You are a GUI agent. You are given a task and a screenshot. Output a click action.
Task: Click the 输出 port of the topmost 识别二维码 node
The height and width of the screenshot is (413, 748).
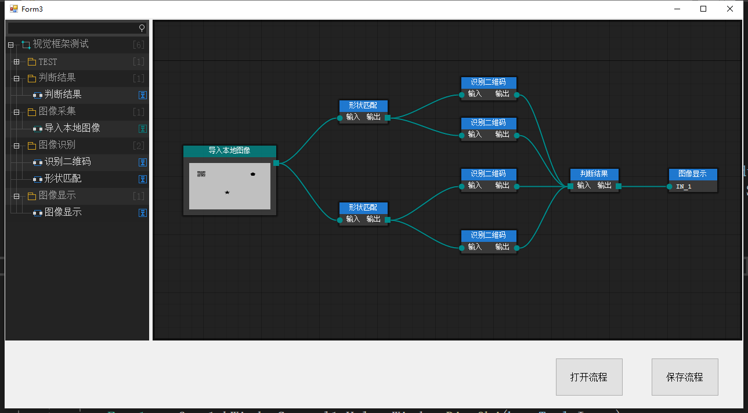(516, 95)
